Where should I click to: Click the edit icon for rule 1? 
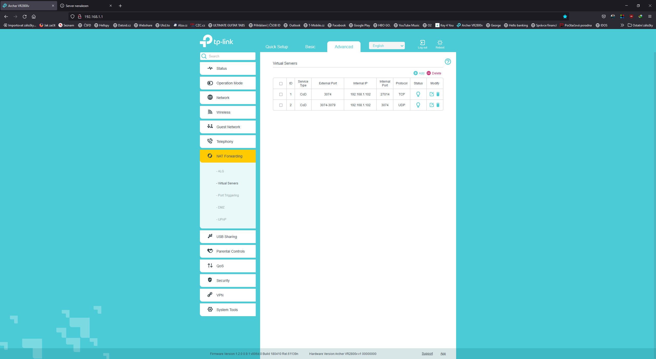coord(432,94)
